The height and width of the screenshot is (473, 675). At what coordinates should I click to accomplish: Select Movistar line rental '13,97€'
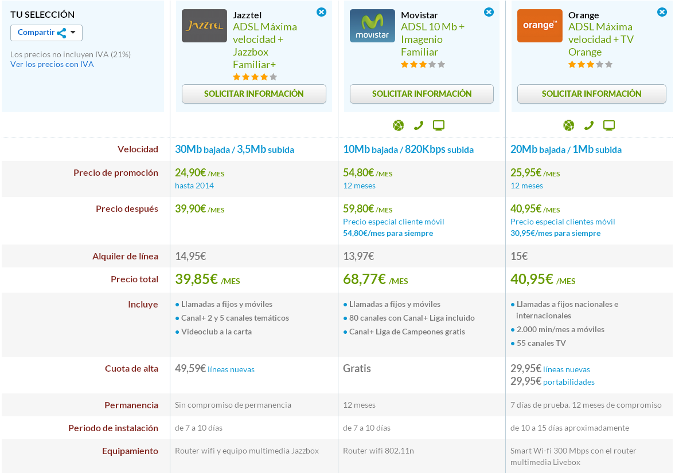(358, 257)
